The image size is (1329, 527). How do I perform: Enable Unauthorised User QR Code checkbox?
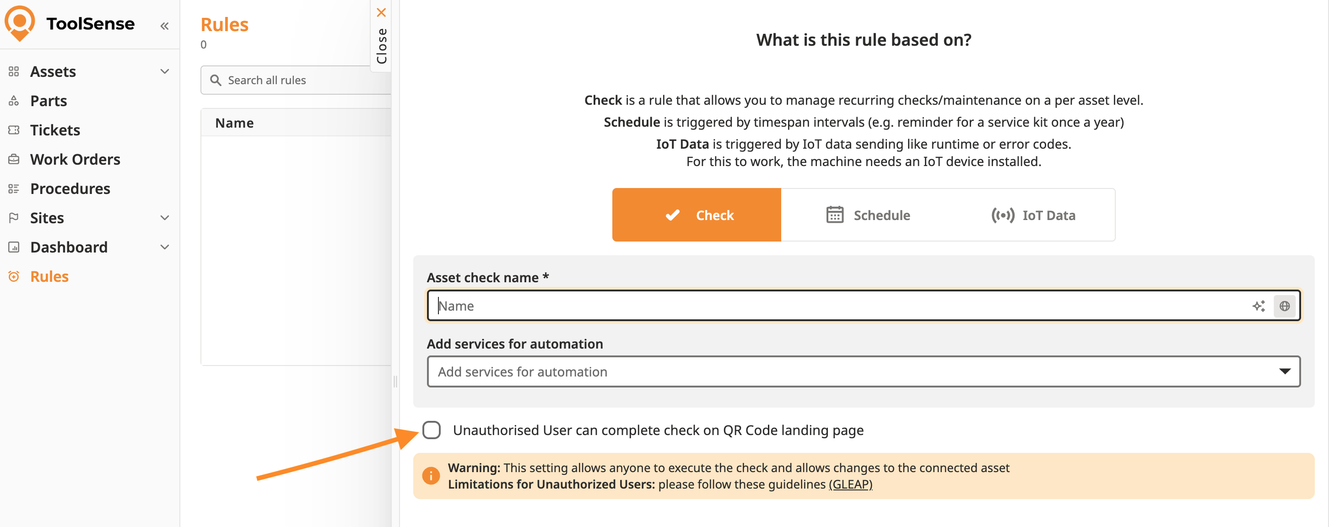(431, 430)
